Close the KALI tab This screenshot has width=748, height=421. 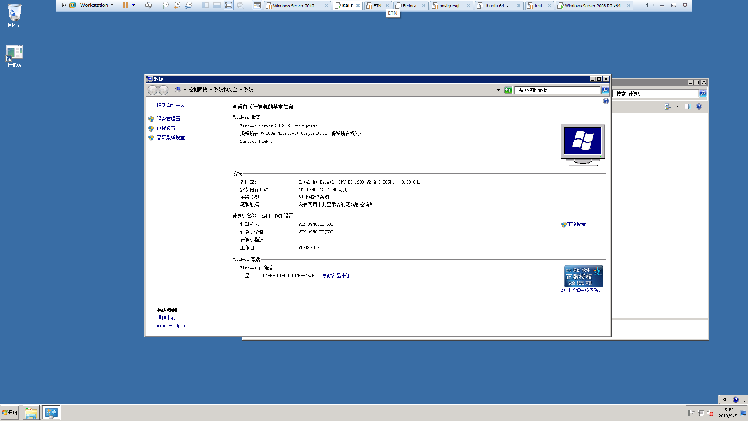(x=358, y=5)
